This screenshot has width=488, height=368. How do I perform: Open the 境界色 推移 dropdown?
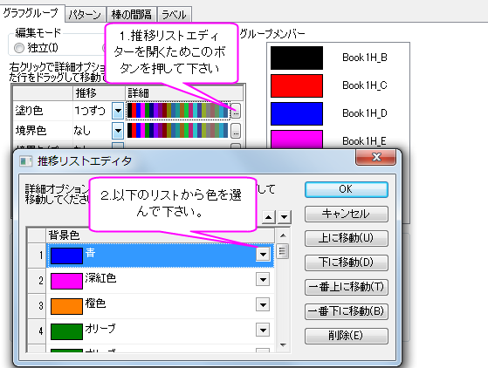click(x=118, y=131)
